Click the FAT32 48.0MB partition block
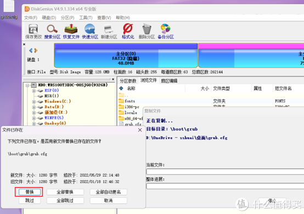304x214 pixels. pos(126,55)
